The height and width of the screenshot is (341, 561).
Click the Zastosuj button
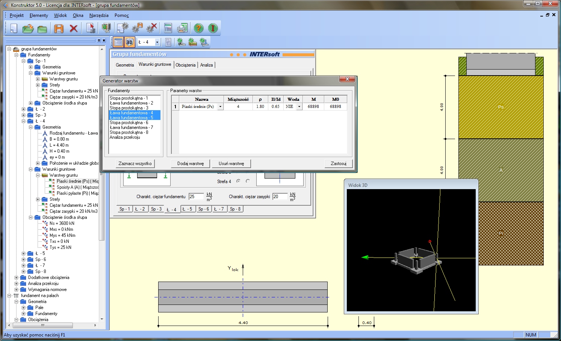point(339,164)
